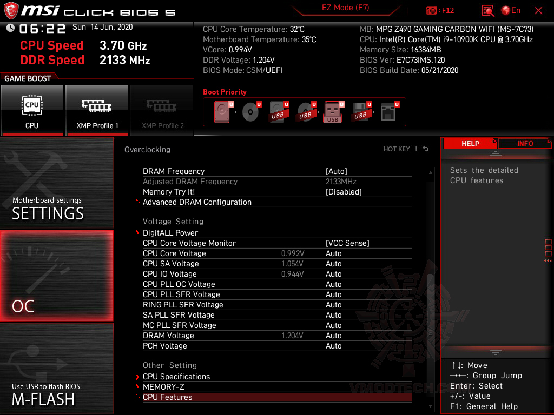Screen dimensions: 554x415
Task: Click the help panel bottom grip handle
Action: pos(496,352)
